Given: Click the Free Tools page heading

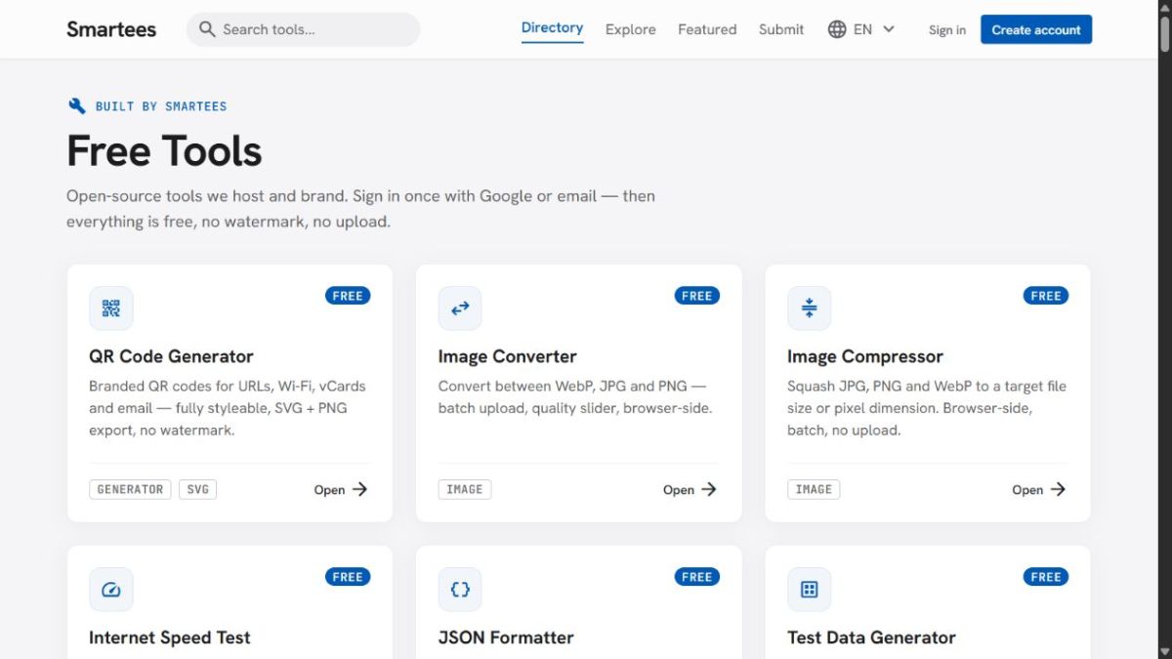Looking at the screenshot, I should click(164, 151).
